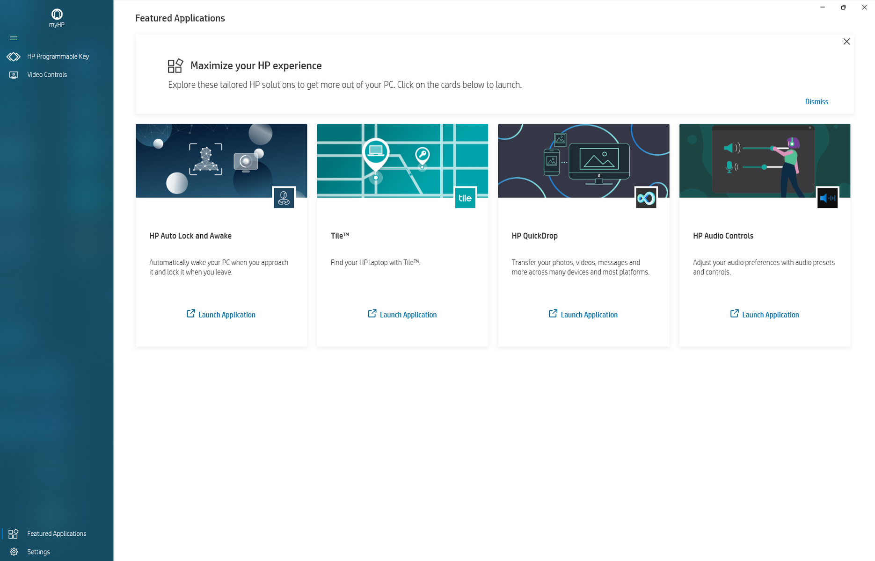Click the HP Audio Controls card title
875x561 pixels.
click(723, 236)
